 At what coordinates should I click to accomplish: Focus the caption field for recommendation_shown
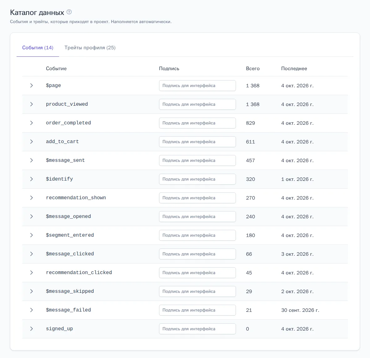tap(197, 198)
